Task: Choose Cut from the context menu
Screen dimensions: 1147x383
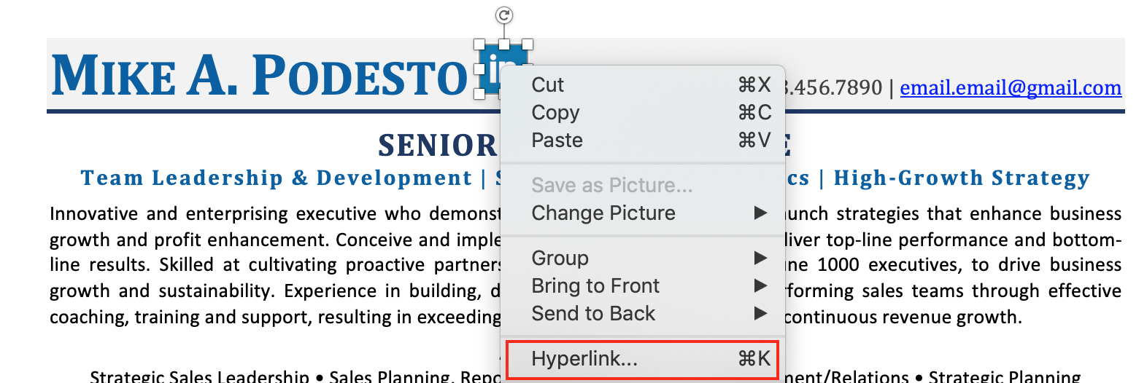Action: coord(643,85)
